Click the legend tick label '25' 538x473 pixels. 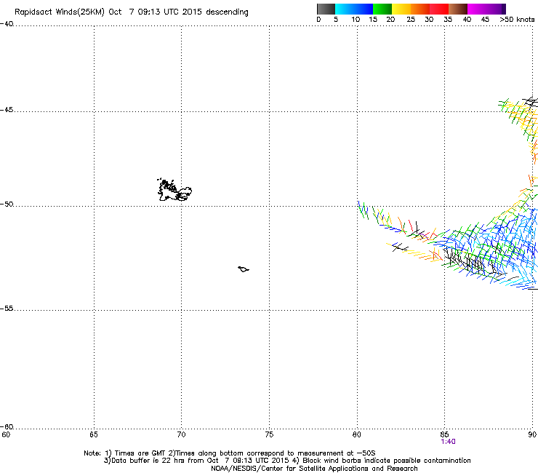411,20
